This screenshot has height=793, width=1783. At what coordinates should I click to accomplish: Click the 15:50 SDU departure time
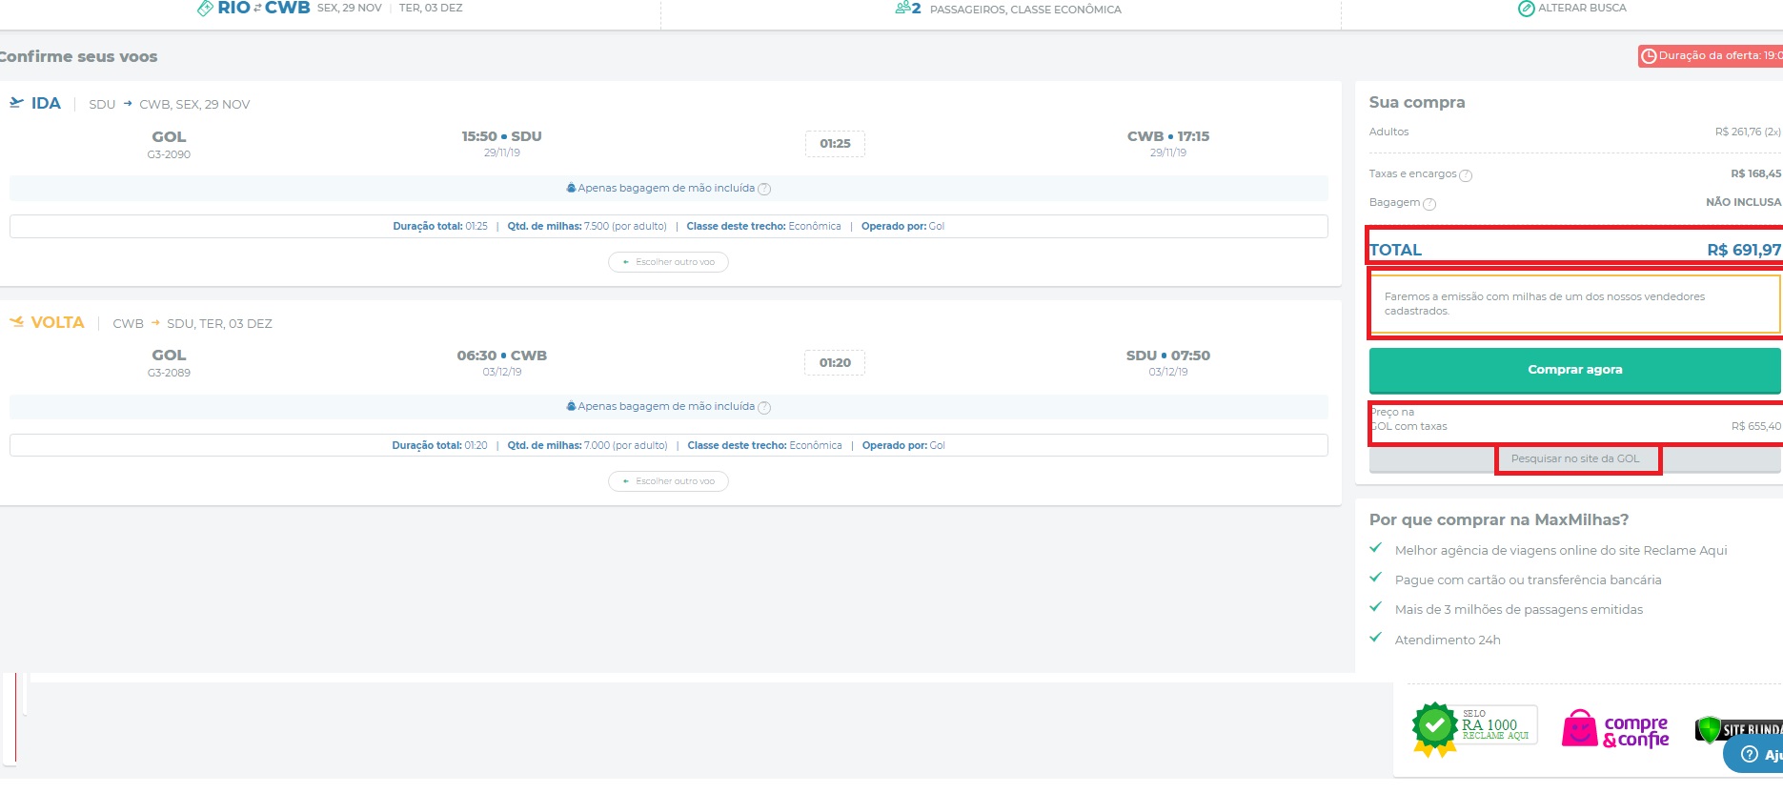pos(501,136)
